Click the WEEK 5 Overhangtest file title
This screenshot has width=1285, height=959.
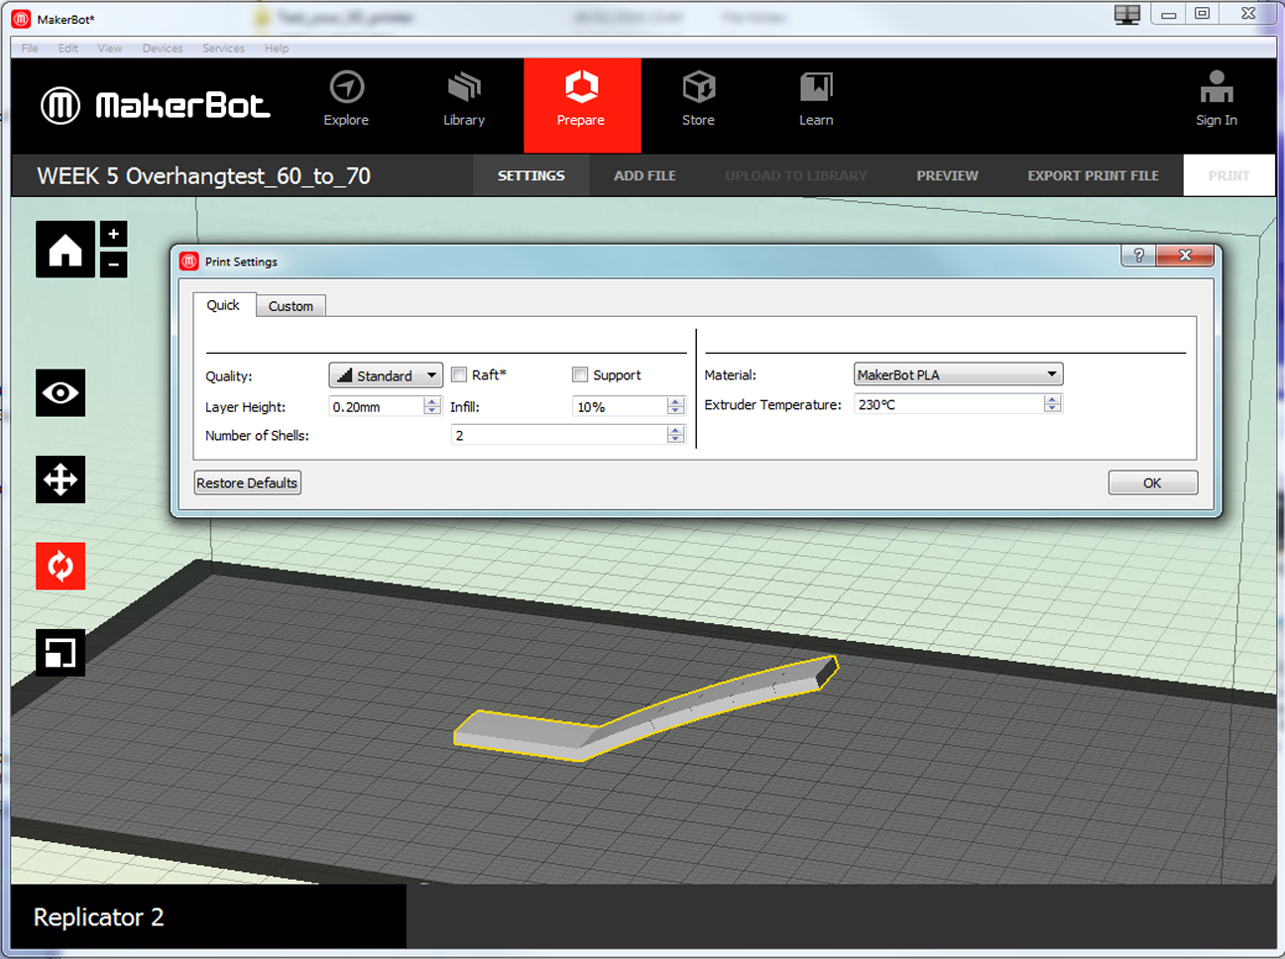(204, 176)
